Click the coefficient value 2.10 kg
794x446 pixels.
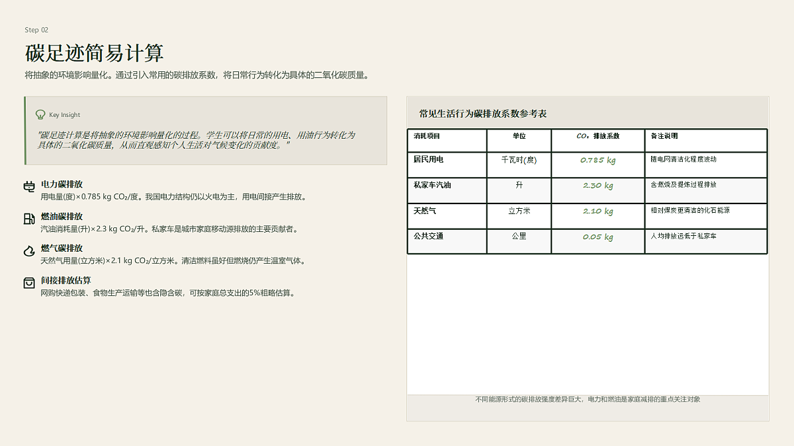click(x=598, y=211)
